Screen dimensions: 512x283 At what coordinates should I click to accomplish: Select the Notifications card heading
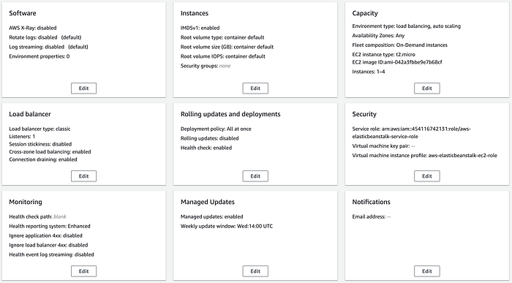click(371, 202)
